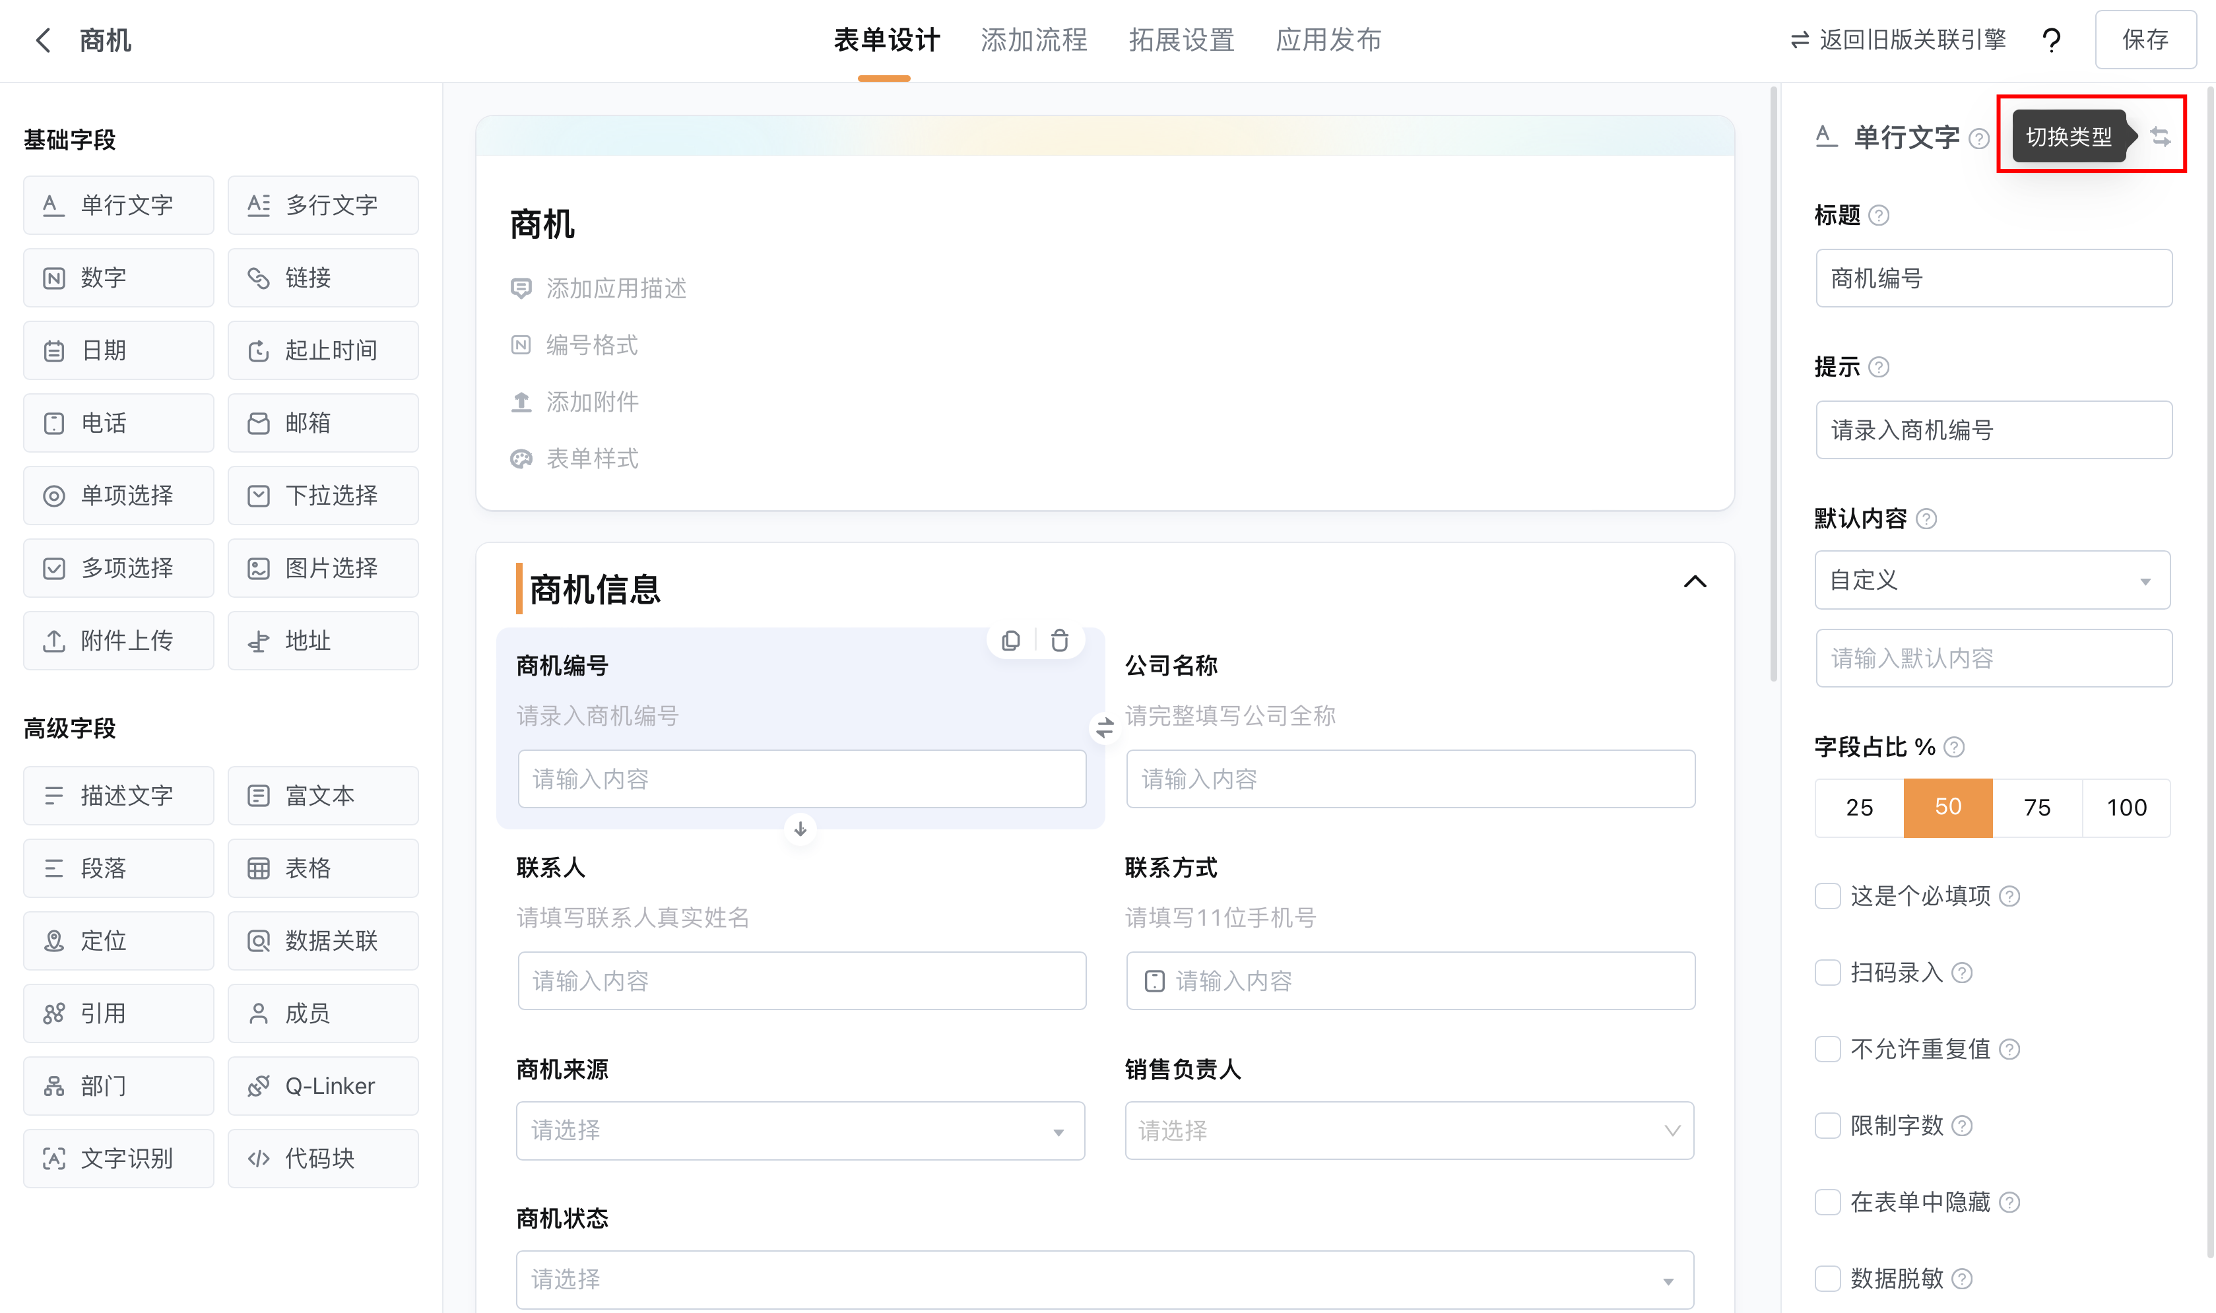Set field width to 100 percent
2216x1313 pixels.
tap(2127, 808)
